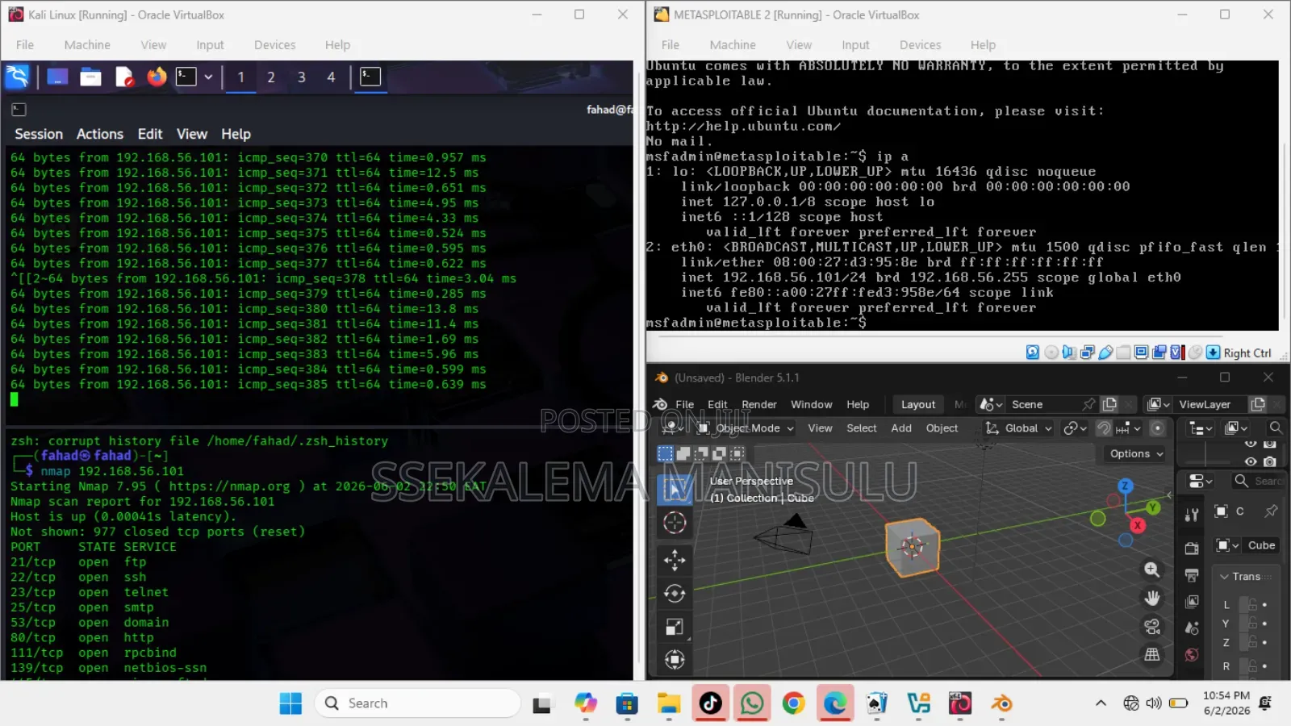1291x726 pixels.
Task: Open Blender's Window menu
Action: click(x=812, y=405)
